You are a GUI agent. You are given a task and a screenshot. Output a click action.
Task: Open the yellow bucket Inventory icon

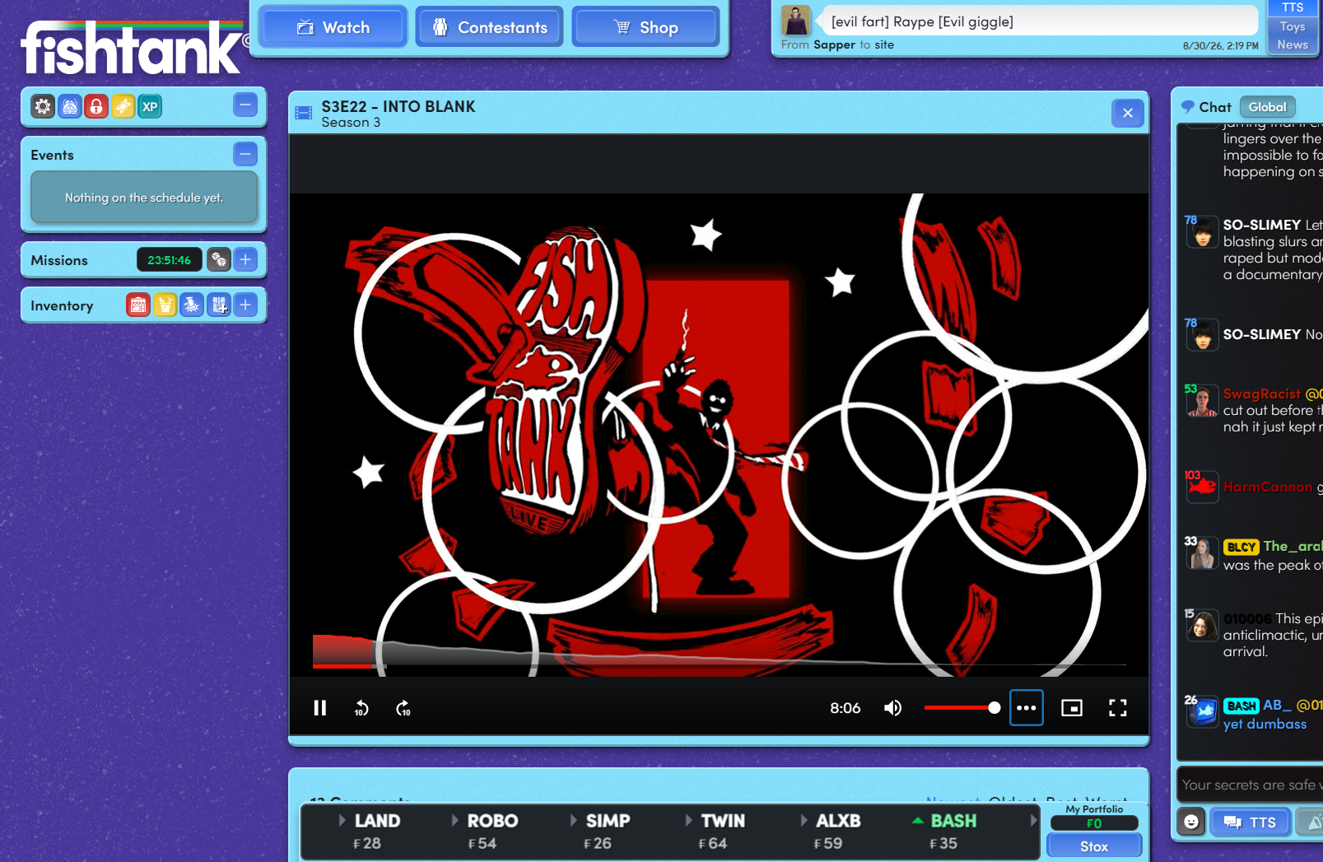tap(165, 305)
